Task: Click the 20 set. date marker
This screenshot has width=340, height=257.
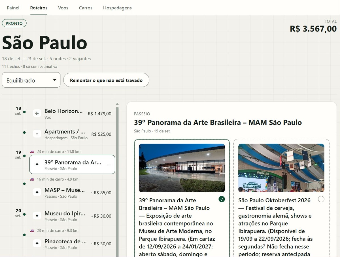Action: pyautogui.click(x=18, y=213)
